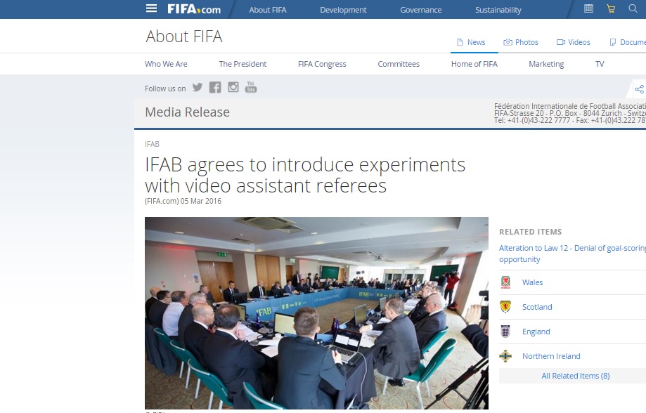Open FIFA's Facebook page icon
646x413 pixels.
[x=215, y=87]
